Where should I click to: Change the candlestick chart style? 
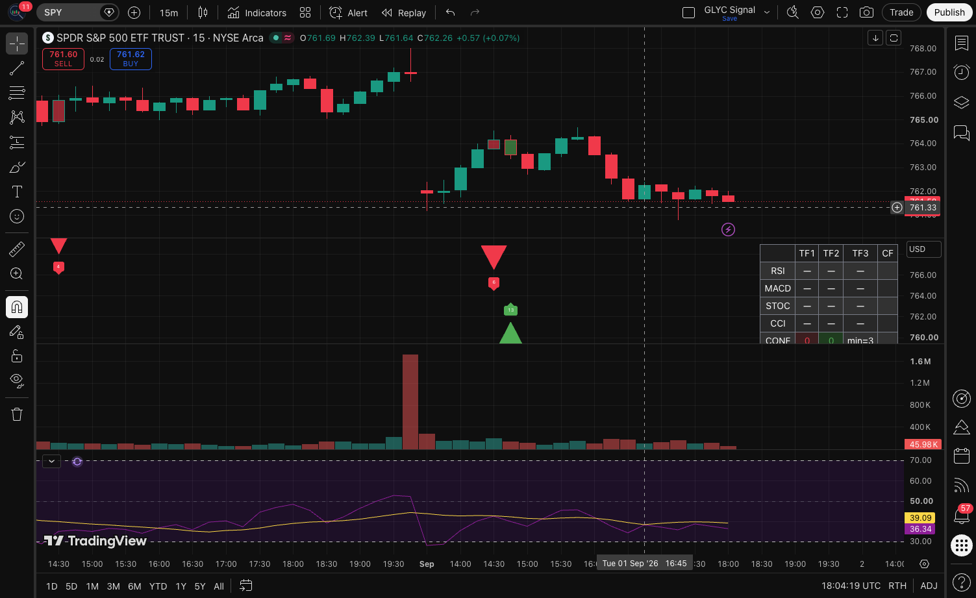(x=203, y=12)
